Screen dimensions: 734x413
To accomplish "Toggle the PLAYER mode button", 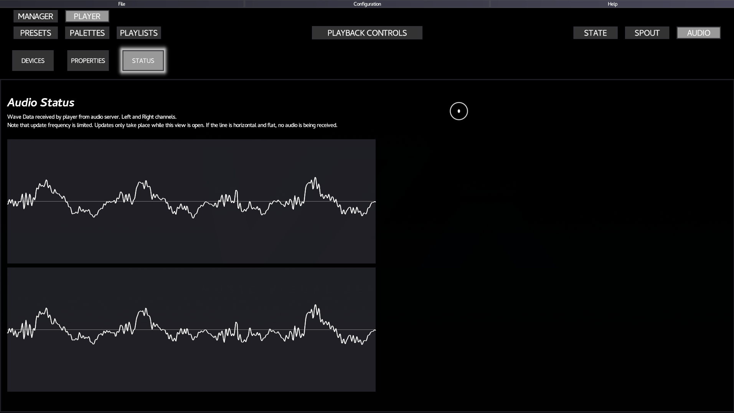I will point(87,16).
